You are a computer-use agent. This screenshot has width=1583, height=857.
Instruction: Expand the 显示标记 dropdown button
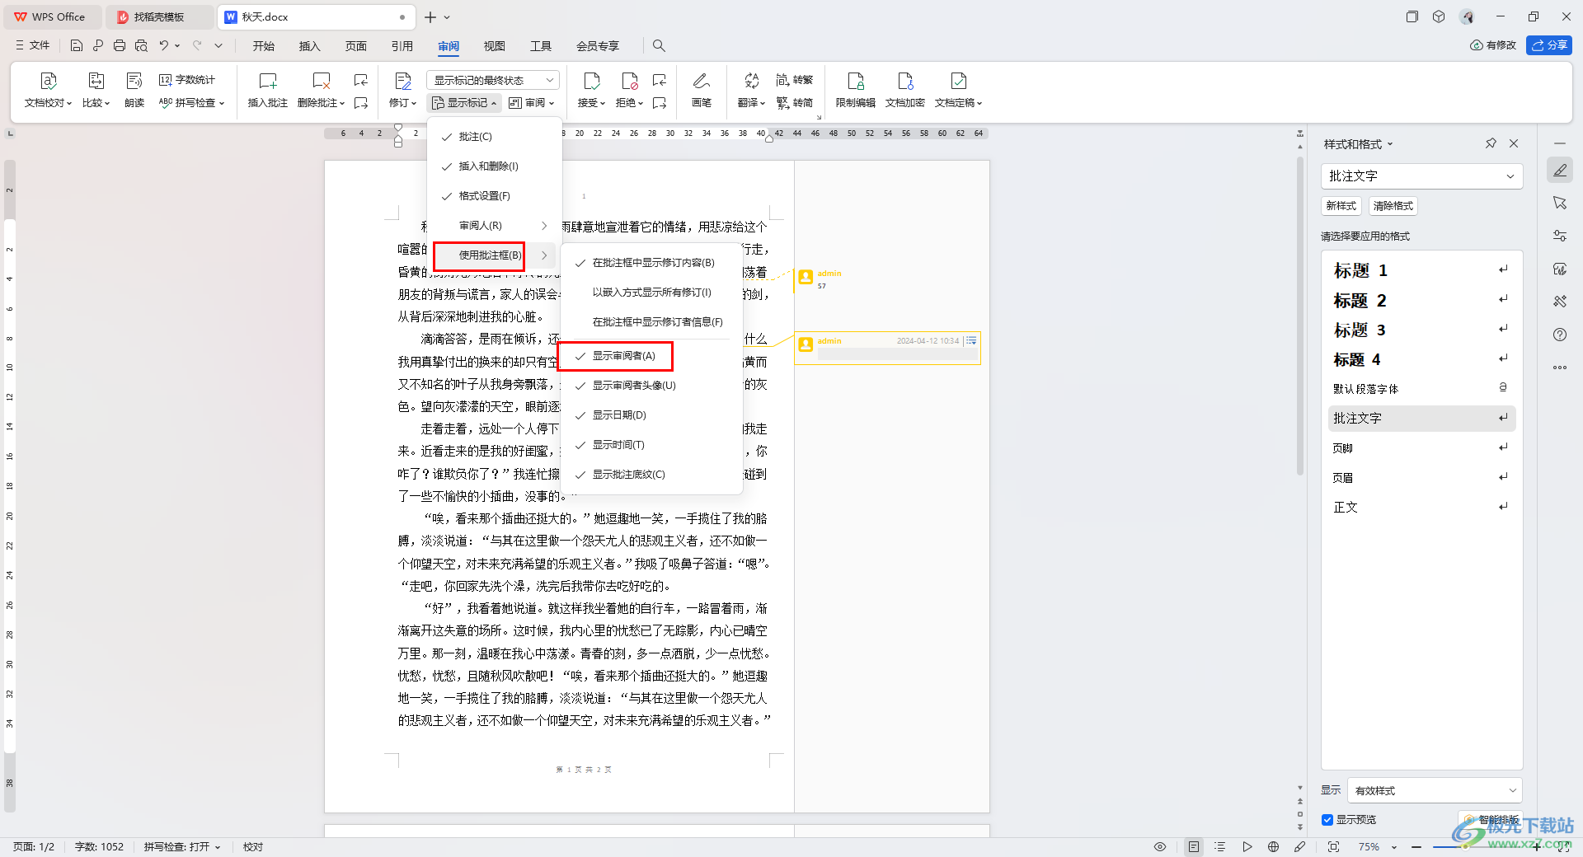(x=465, y=103)
